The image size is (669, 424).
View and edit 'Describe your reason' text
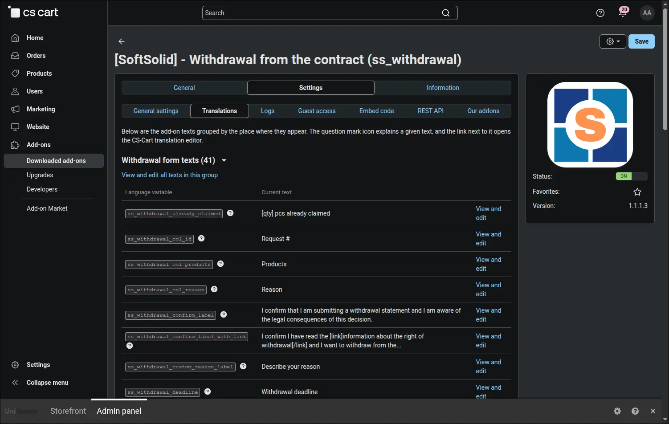coord(488,367)
